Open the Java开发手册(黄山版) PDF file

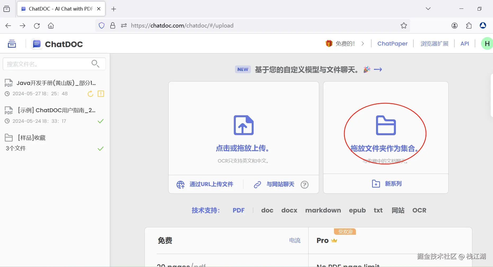(56, 83)
